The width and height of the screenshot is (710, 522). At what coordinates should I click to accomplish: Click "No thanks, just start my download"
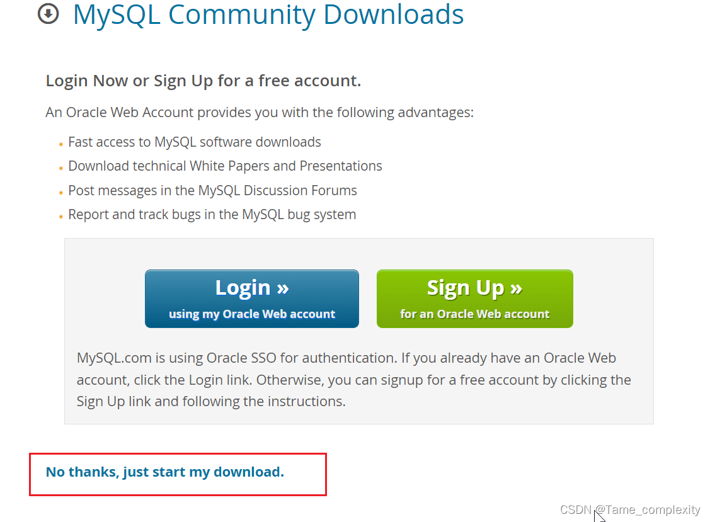(165, 472)
